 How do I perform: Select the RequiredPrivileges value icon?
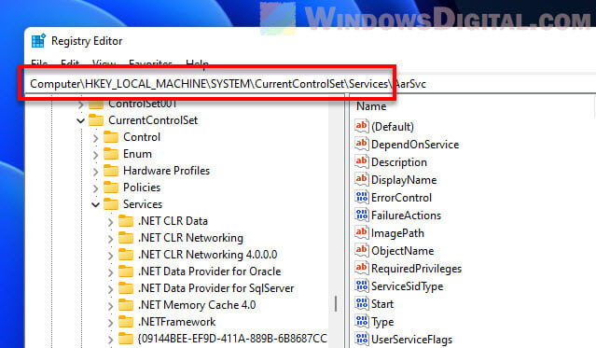pyautogui.click(x=362, y=268)
